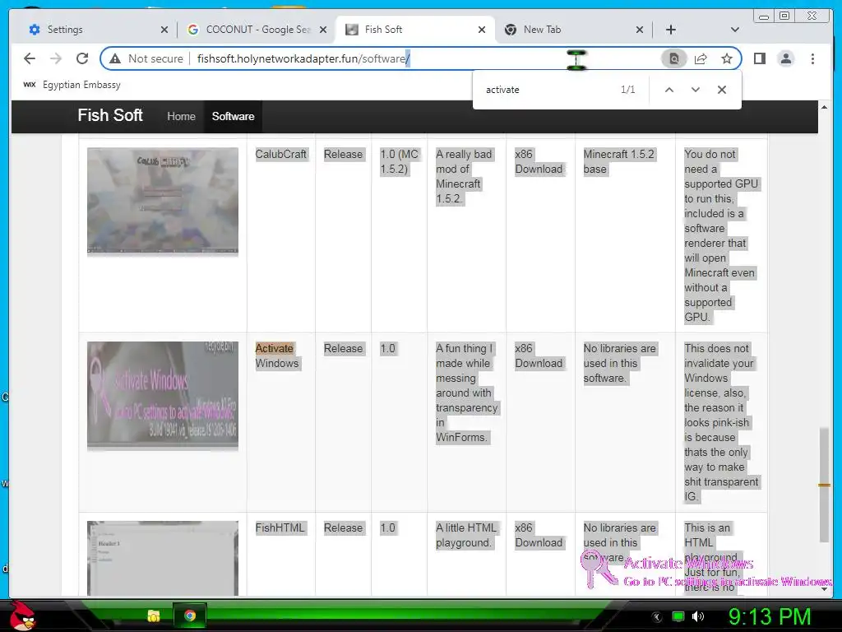Expand the tab search chevron
Screen dimensions: 842x632
click(x=735, y=30)
